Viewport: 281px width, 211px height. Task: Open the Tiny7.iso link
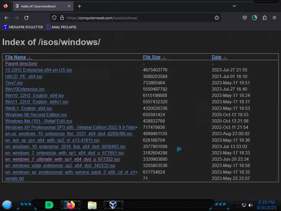(14, 83)
